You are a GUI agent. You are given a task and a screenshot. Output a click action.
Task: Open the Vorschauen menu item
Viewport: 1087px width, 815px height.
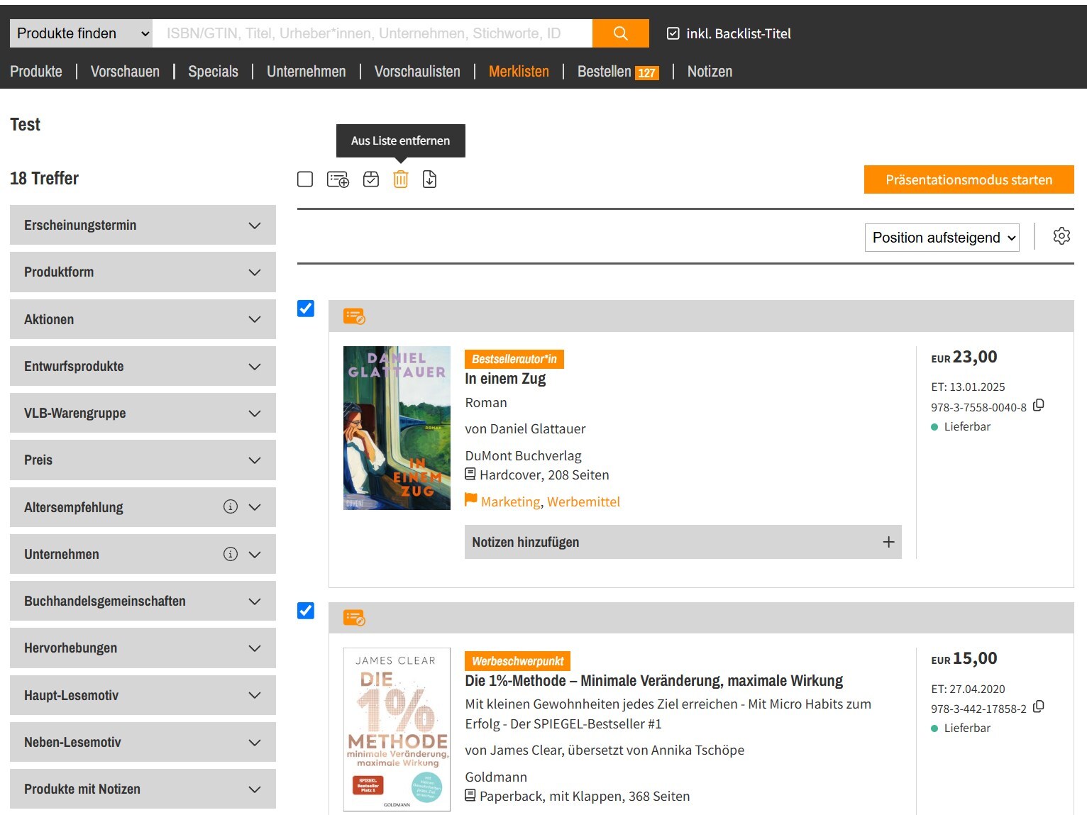tap(125, 72)
